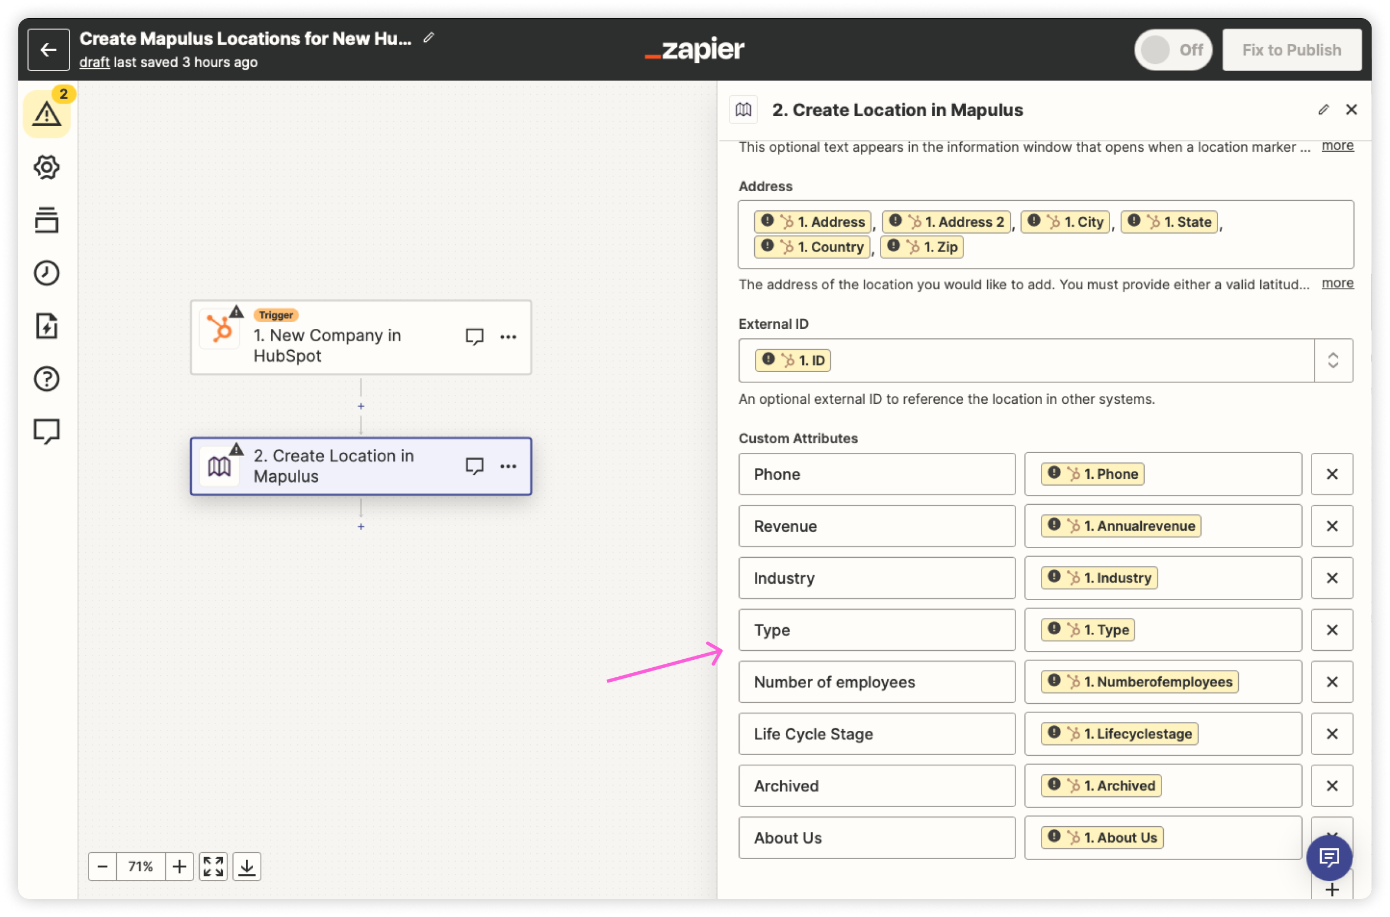Open more options for Mapulus step
1390x917 pixels.
[x=508, y=466]
